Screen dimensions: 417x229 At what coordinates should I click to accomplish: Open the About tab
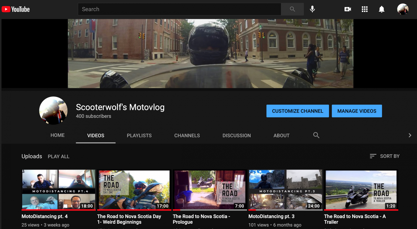coord(281,136)
